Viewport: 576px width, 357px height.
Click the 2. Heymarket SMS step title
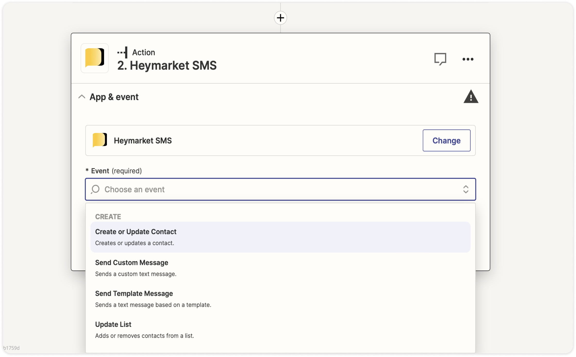coord(167,65)
